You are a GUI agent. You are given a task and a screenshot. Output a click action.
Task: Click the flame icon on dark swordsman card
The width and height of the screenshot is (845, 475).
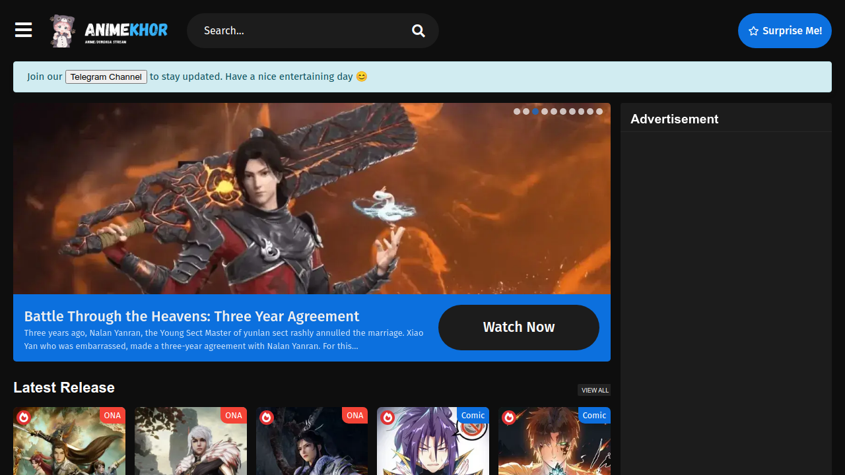[x=267, y=418]
